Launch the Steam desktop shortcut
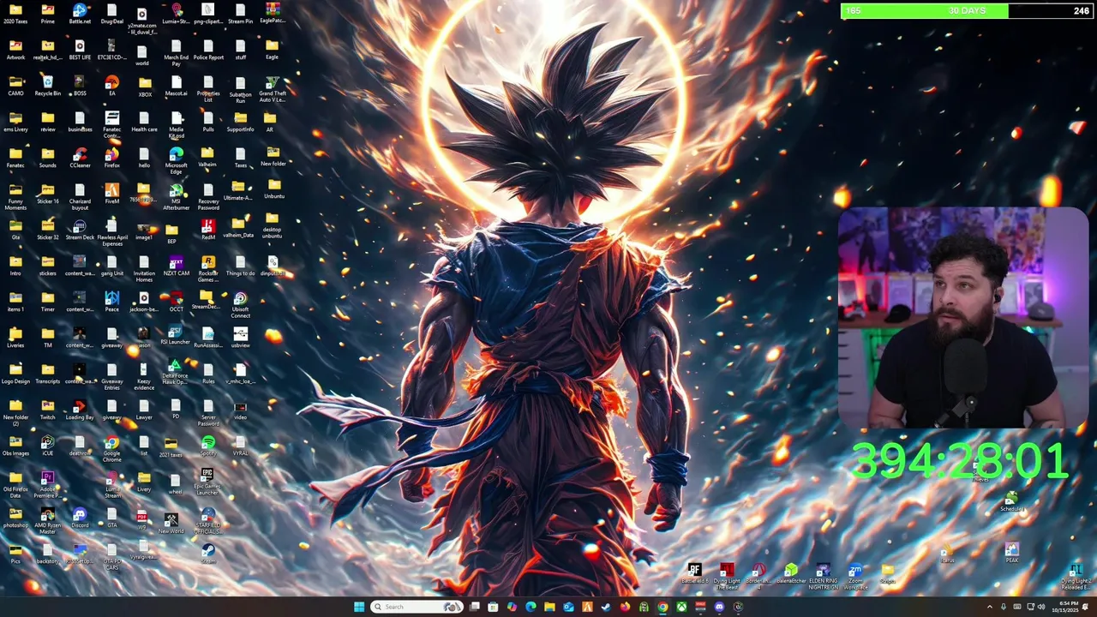Image resolution: width=1097 pixels, height=617 pixels. (208, 553)
